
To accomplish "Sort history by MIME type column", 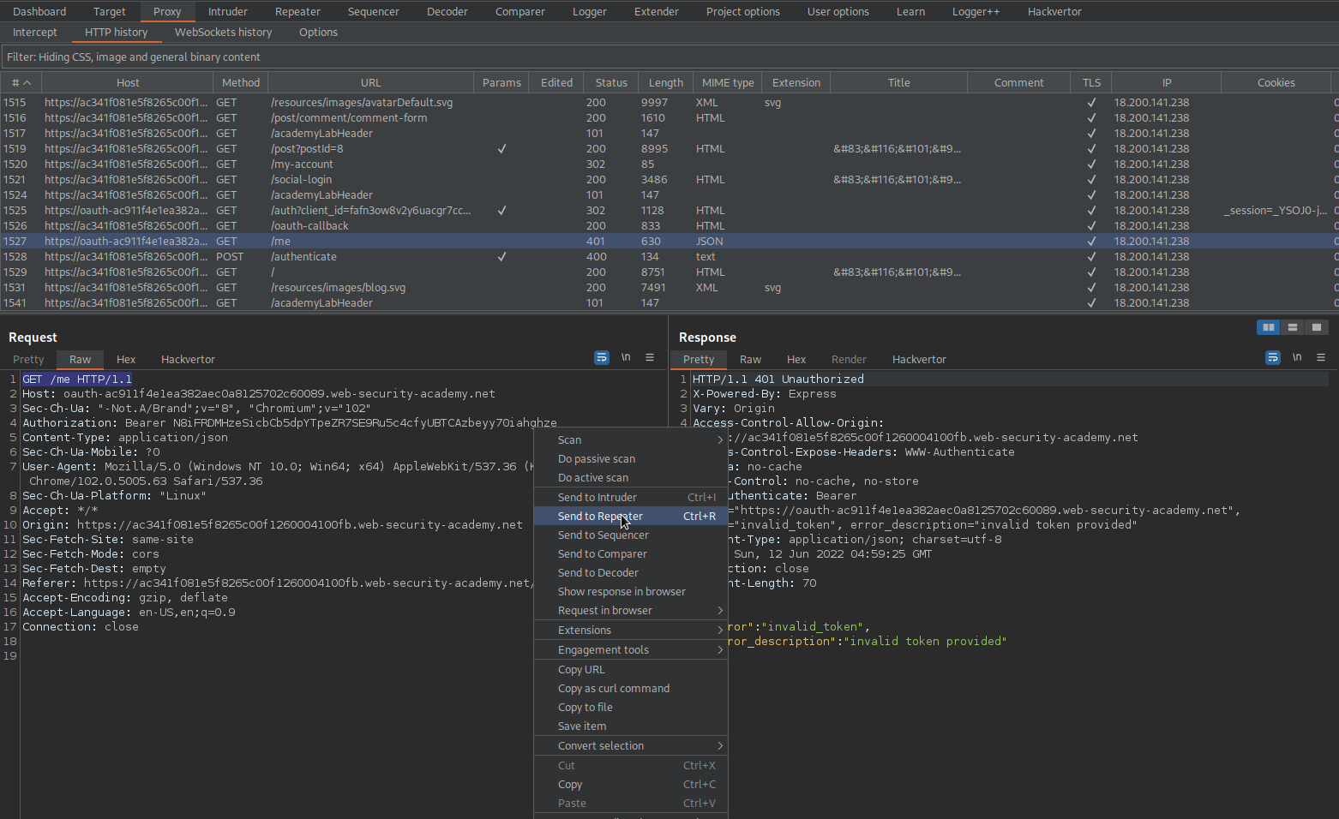I will click(x=728, y=82).
